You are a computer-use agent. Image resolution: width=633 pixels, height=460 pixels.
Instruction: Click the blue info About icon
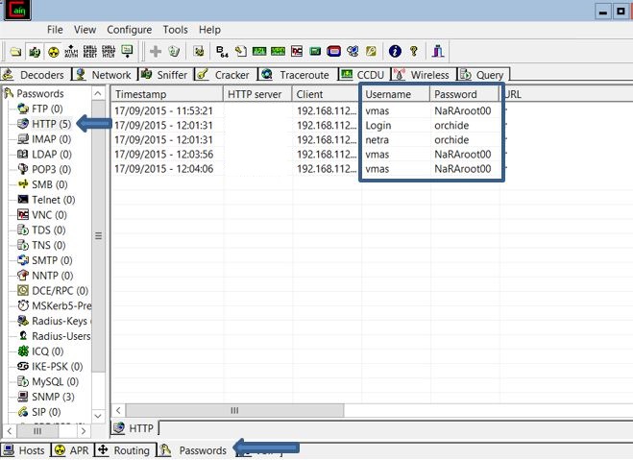point(395,51)
